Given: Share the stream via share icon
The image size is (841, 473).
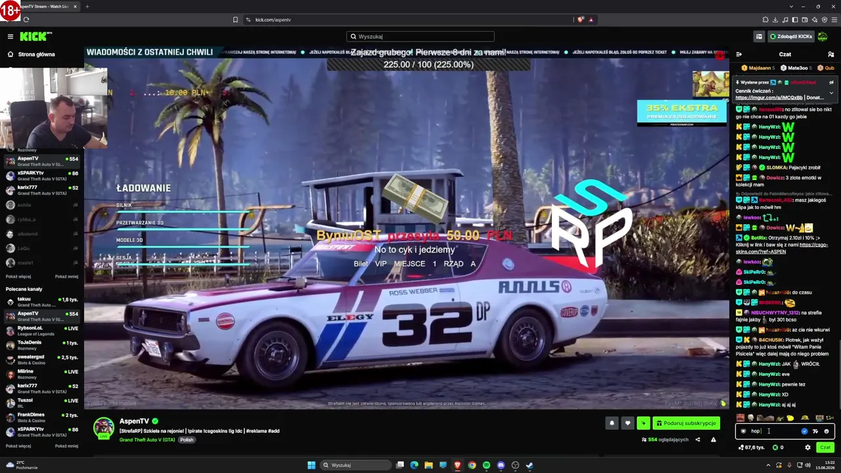Looking at the screenshot, I should 698,439.
